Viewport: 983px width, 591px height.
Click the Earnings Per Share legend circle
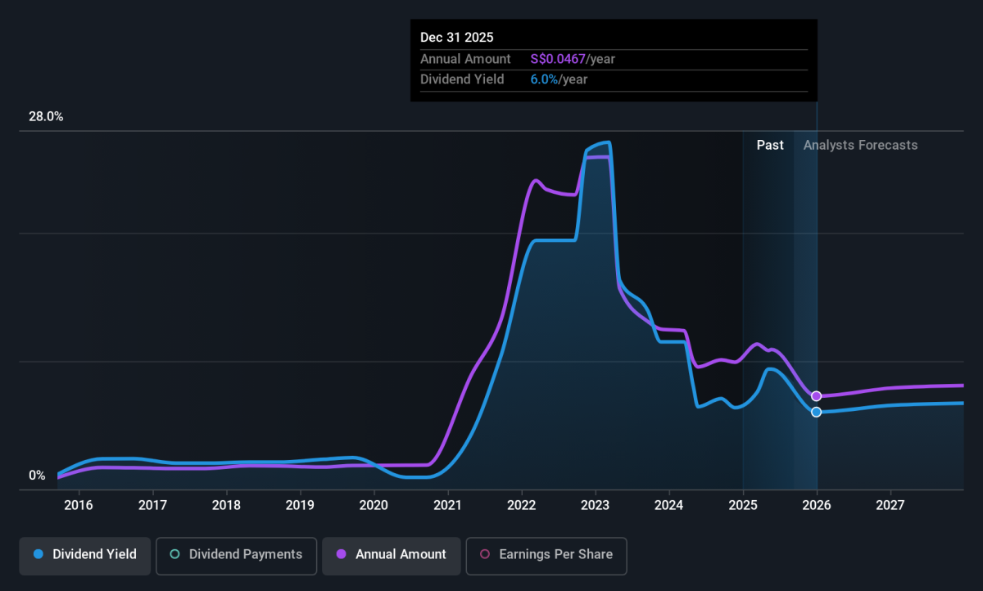pyautogui.click(x=484, y=555)
